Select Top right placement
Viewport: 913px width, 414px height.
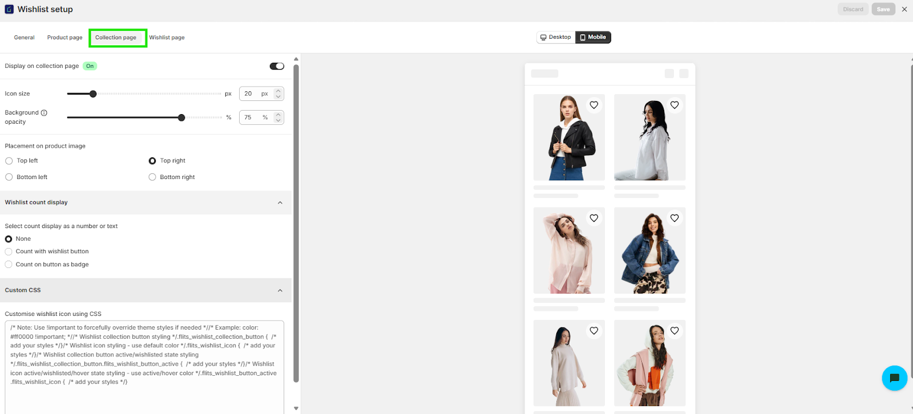152,161
